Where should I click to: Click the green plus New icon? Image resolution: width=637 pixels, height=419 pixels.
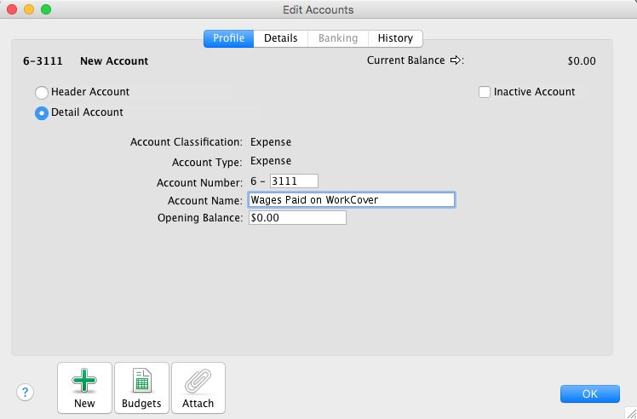point(84,381)
